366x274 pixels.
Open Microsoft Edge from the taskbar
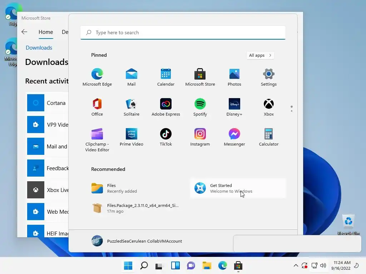coord(222,265)
